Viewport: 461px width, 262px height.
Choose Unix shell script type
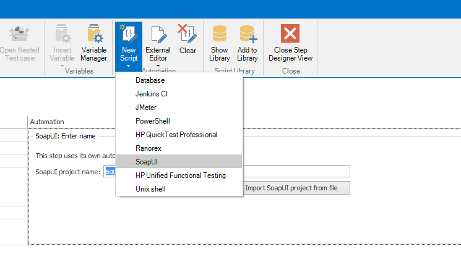click(x=151, y=188)
